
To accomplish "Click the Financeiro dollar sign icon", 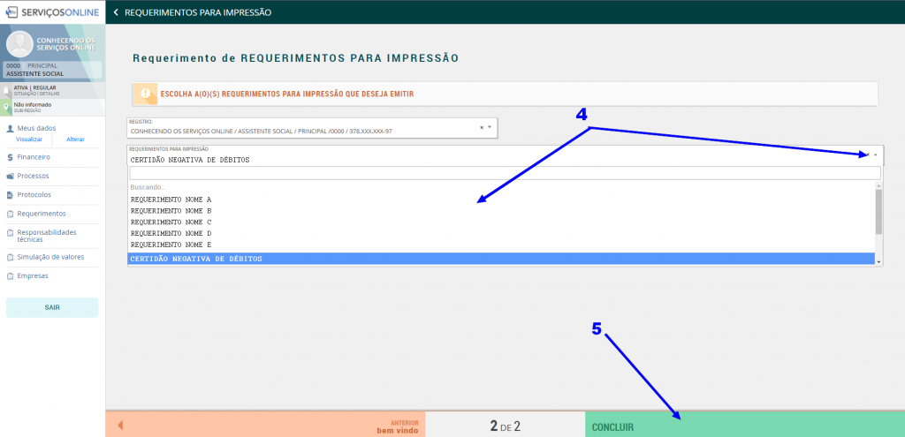I will tap(9, 157).
